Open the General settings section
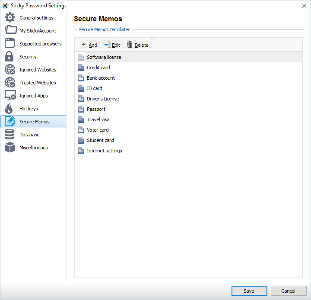 click(x=33, y=18)
